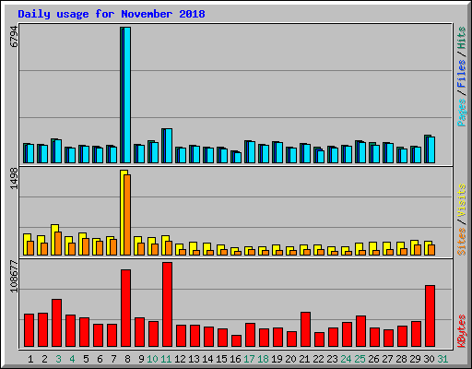Click green day label 18 on the x-axis

point(263,359)
